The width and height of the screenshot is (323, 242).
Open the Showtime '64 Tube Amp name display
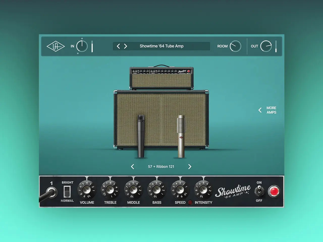pos(161,46)
